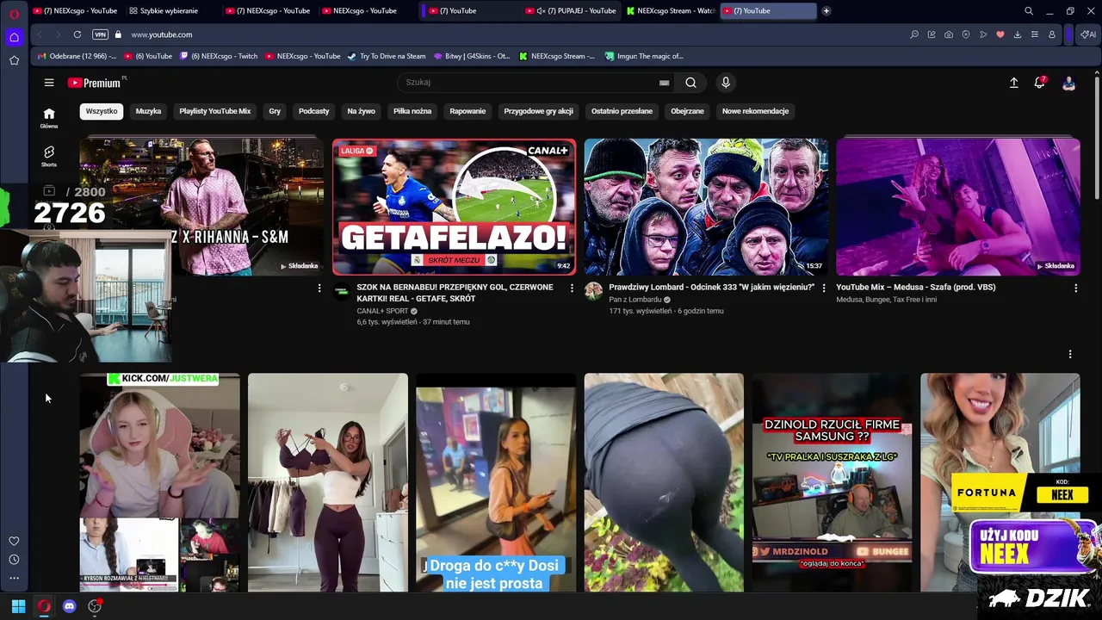Open video title SZOK NA BERNABEU

(455, 293)
